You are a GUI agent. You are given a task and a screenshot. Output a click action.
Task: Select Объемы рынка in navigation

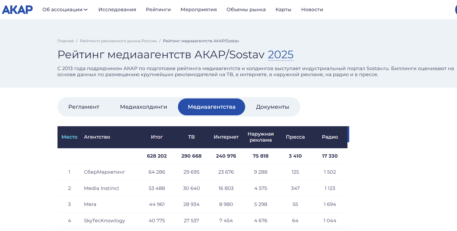pos(246,10)
